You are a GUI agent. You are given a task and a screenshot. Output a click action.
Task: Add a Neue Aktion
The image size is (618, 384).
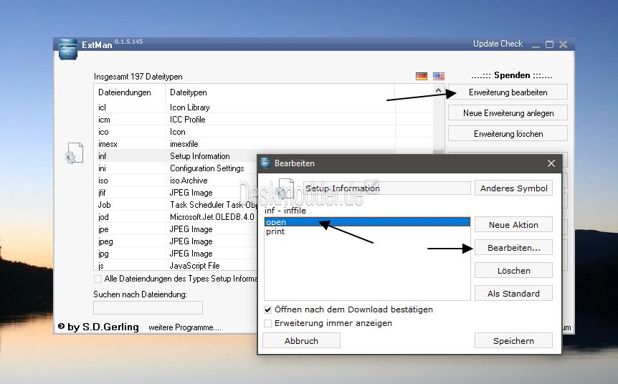tap(513, 224)
